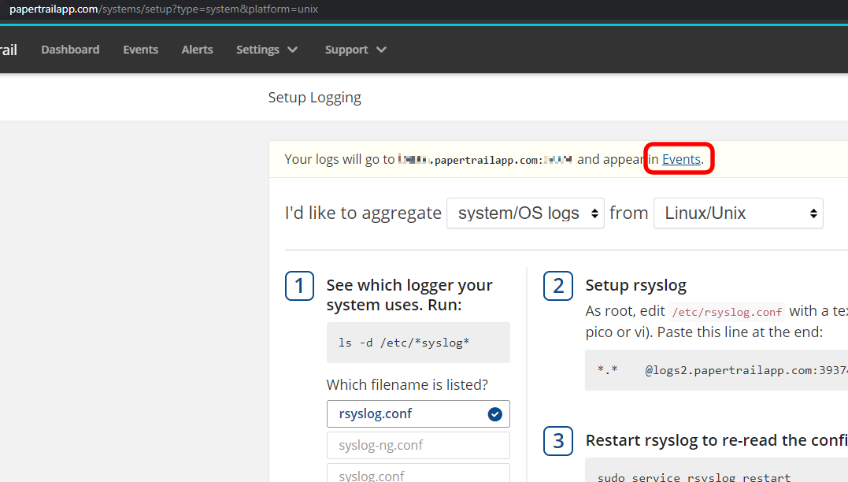This screenshot has height=482, width=848.
Task: Expand the Support menu
Action: tap(355, 50)
